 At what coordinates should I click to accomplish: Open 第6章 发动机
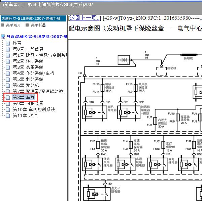point(26,86)
